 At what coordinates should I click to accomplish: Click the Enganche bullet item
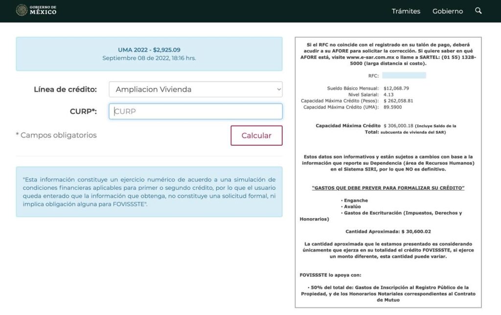354,201
